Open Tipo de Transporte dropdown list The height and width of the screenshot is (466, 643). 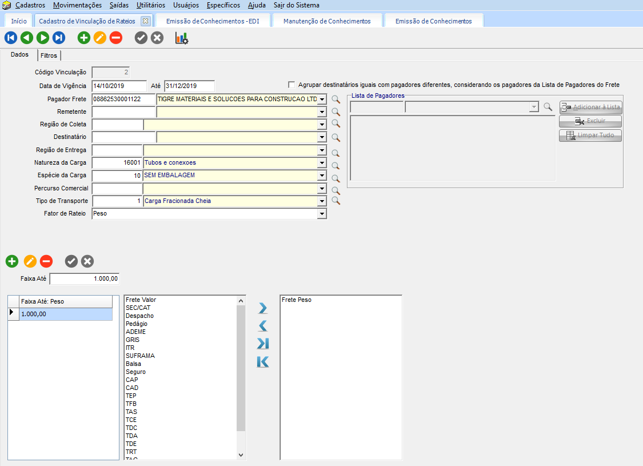pyautogui.click(x=322, y=201)
